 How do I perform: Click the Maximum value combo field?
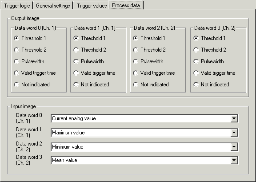pyautogui.click(x=144, y=133)
